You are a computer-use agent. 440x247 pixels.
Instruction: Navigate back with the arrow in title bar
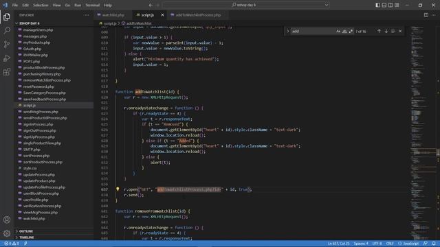tap(151, 5)
